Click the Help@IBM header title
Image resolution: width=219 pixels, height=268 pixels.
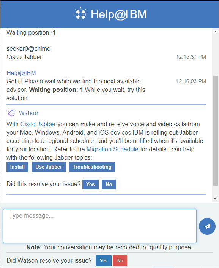coord(118,14)
